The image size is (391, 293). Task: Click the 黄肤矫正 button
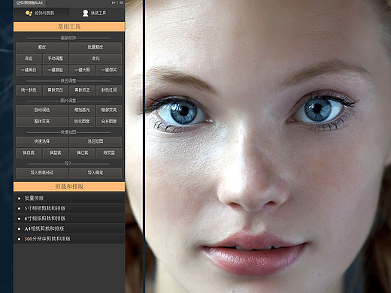coord(82,90)
